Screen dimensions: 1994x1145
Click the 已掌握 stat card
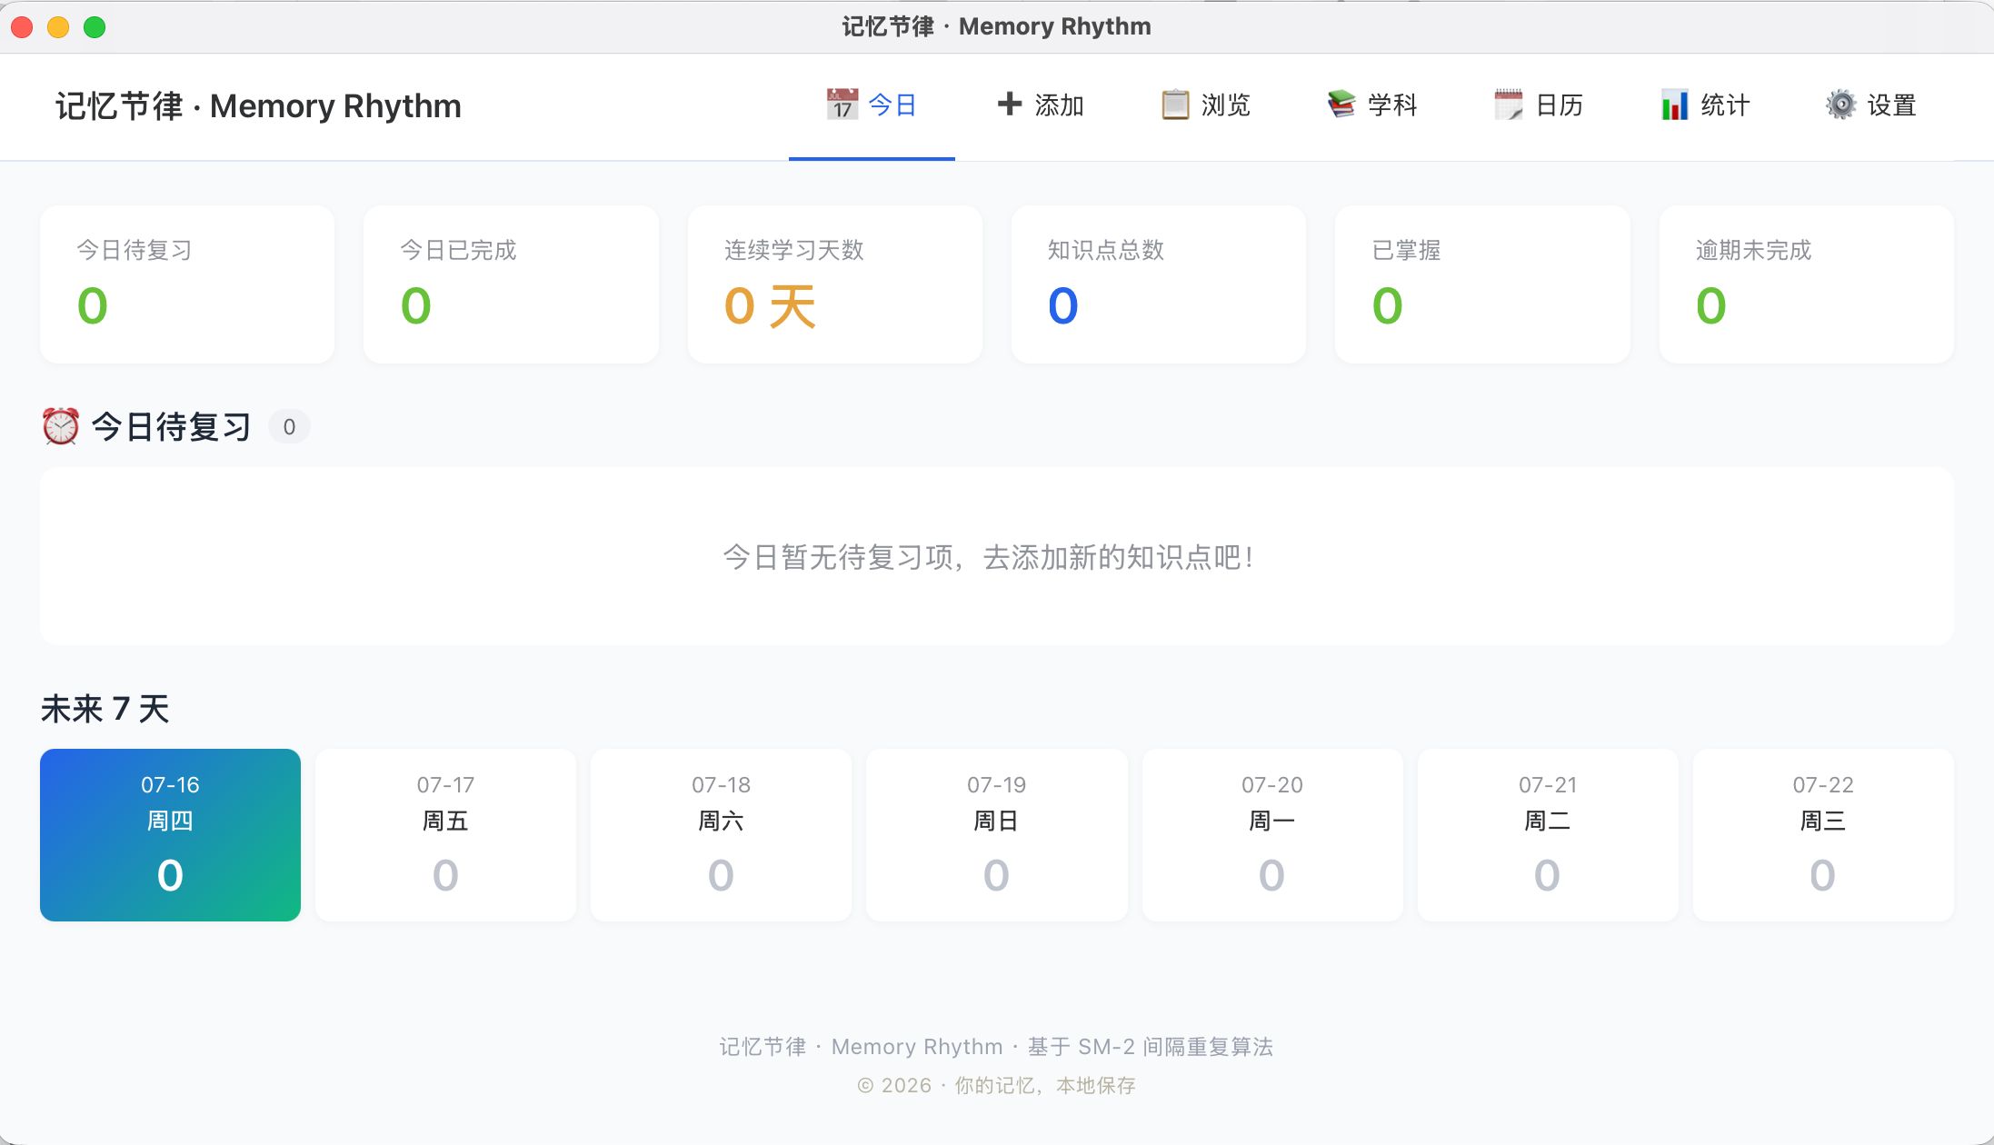coord(1482,284)
